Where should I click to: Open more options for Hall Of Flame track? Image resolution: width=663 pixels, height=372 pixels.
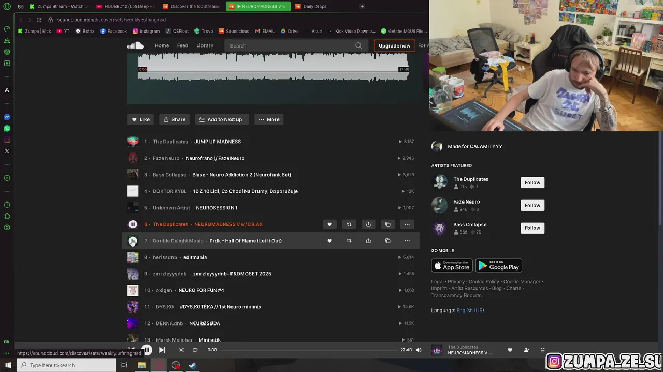click(407, 241)
